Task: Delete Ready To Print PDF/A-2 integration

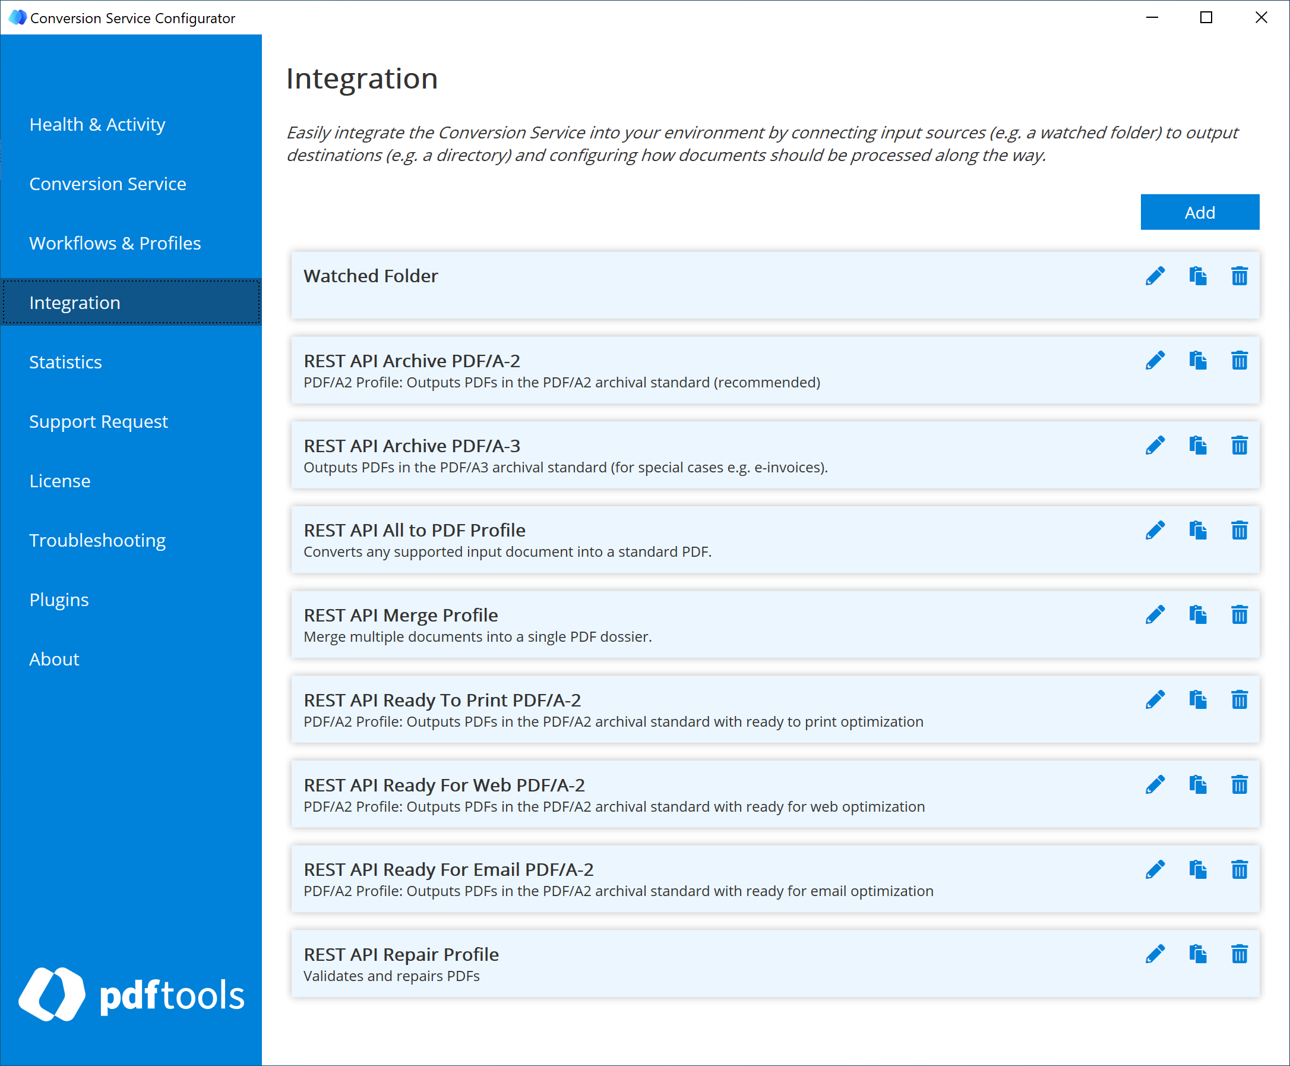Action: pyautogui.click(x=1239, y=700)
